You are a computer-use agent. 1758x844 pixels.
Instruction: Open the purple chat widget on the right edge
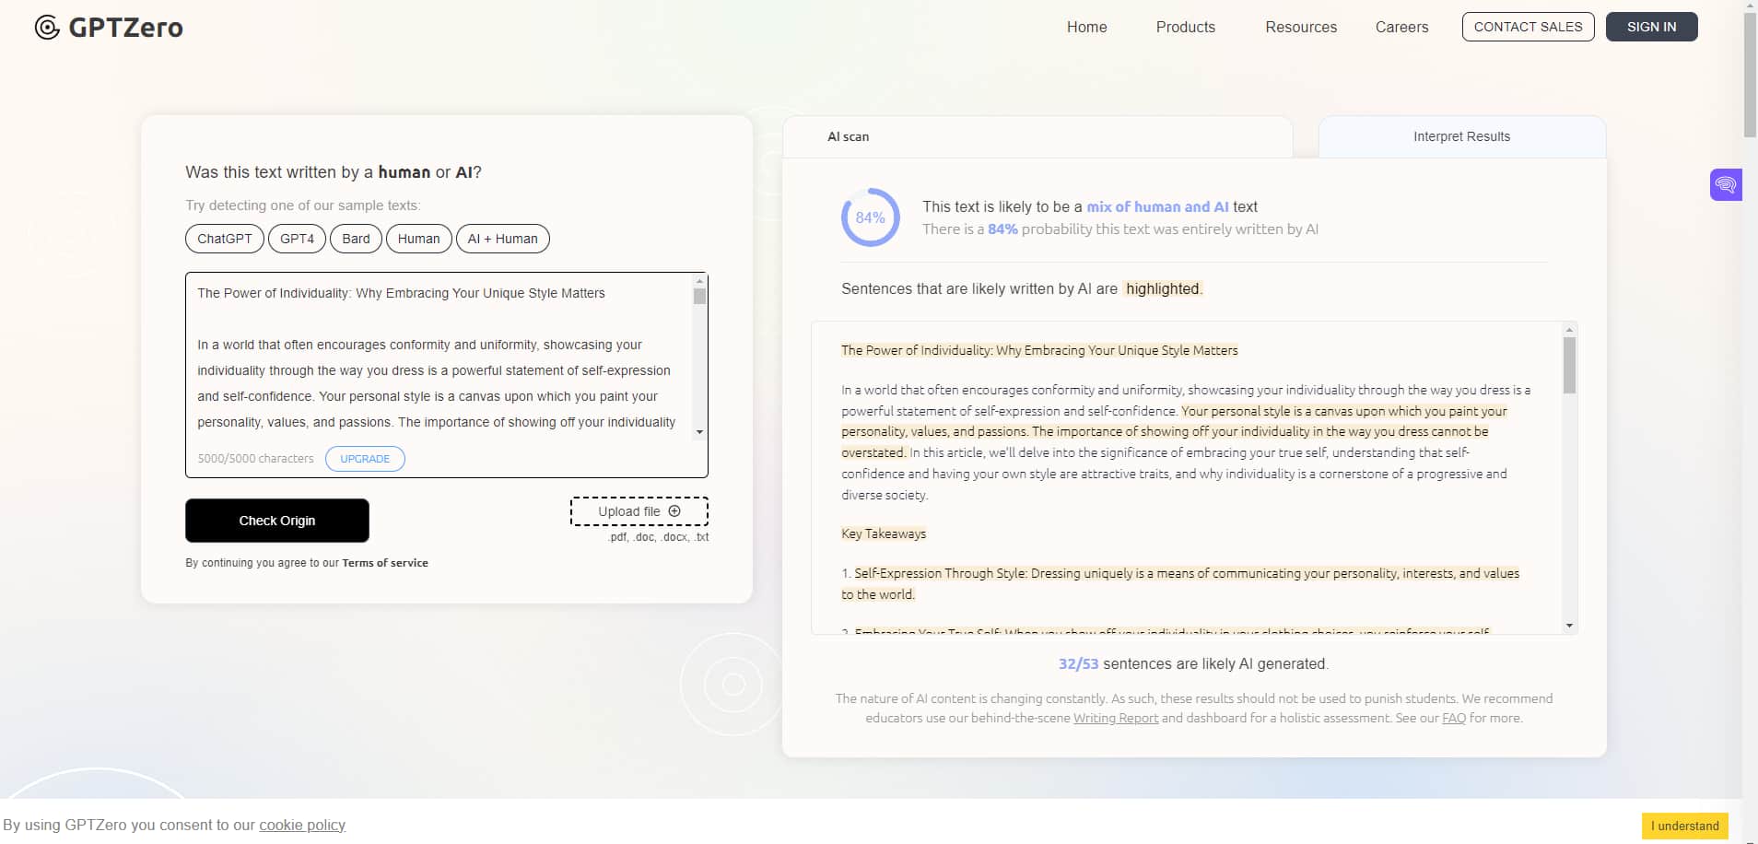pos(1726,184)
